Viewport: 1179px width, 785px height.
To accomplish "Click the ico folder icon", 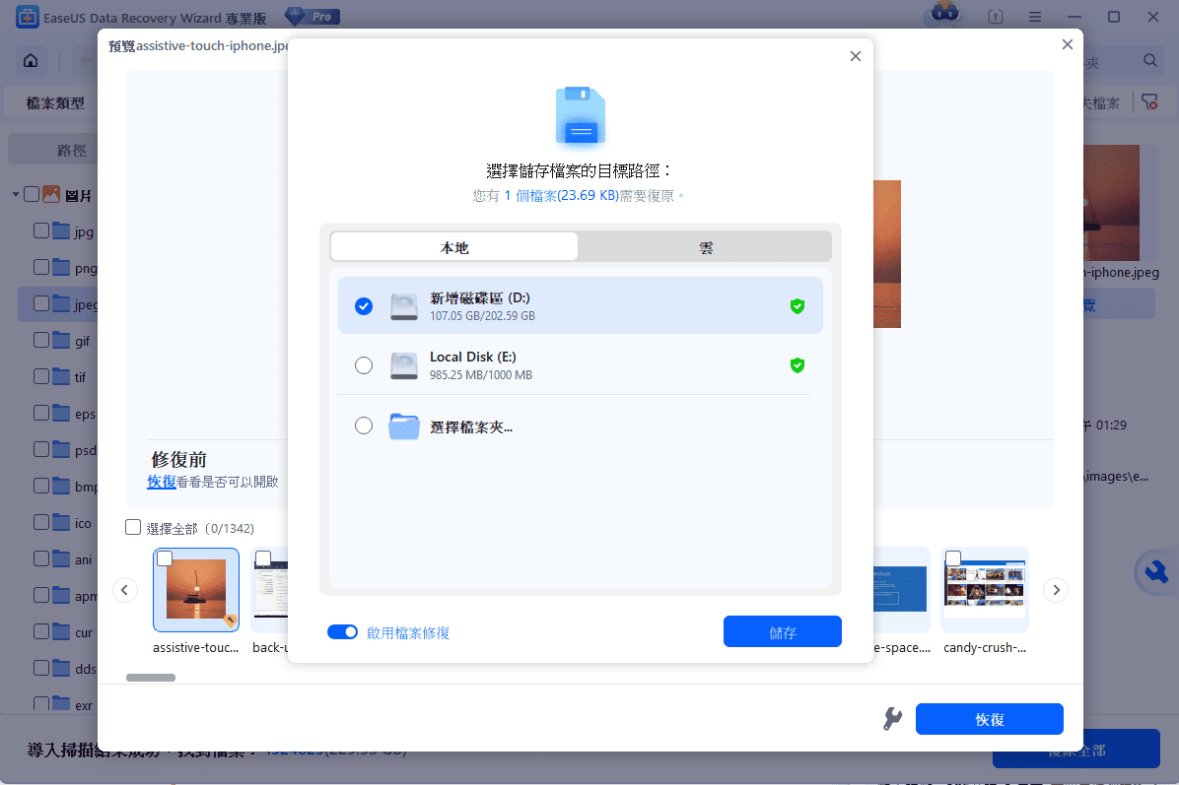I will [62, 522].
